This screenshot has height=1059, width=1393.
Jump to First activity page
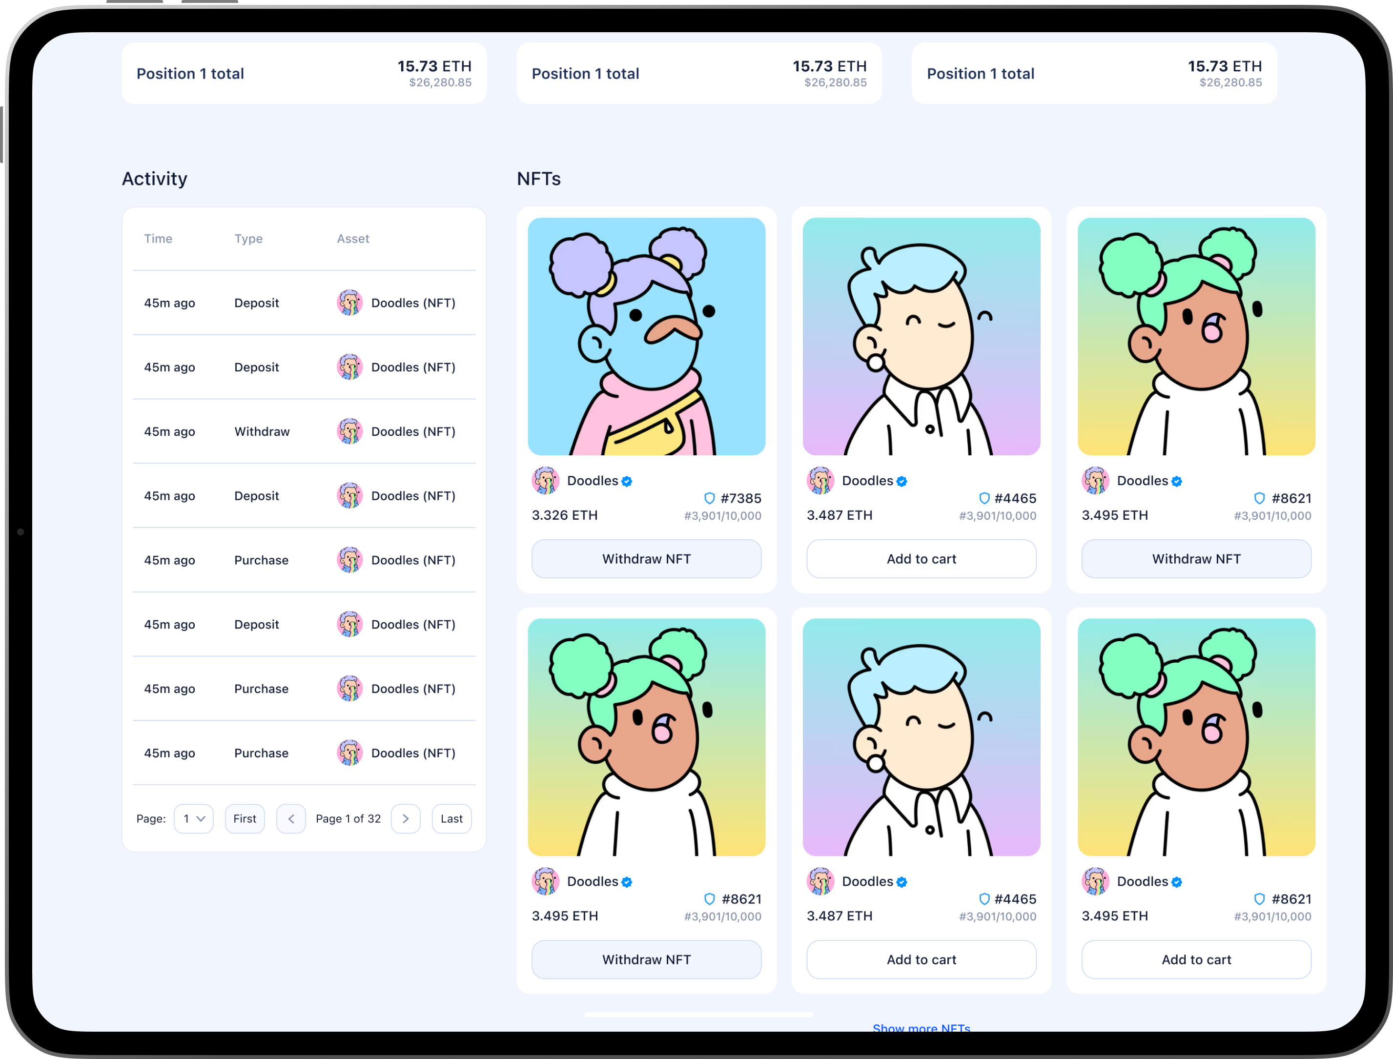tap(245, 819)
